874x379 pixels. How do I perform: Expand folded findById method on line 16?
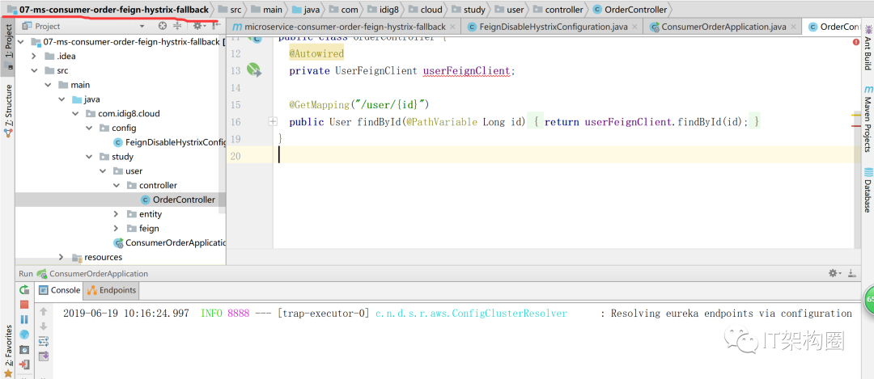pos(273,121)
